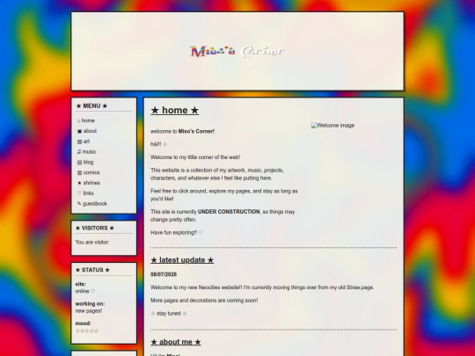This screenshot has width=475, height=356.
Task: Click the "★ MENU ★" sidebar title
Action: [91, 106]
